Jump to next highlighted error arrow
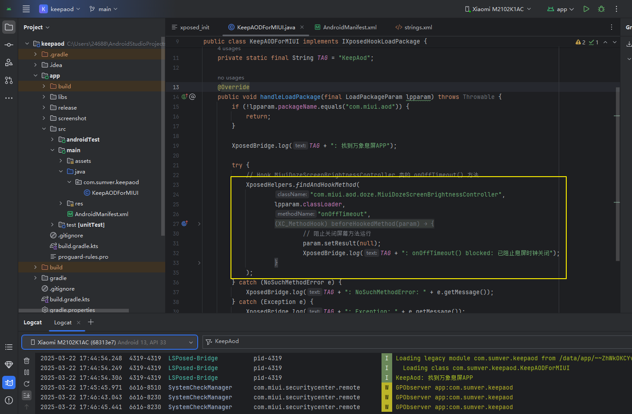 coord(615,42)
